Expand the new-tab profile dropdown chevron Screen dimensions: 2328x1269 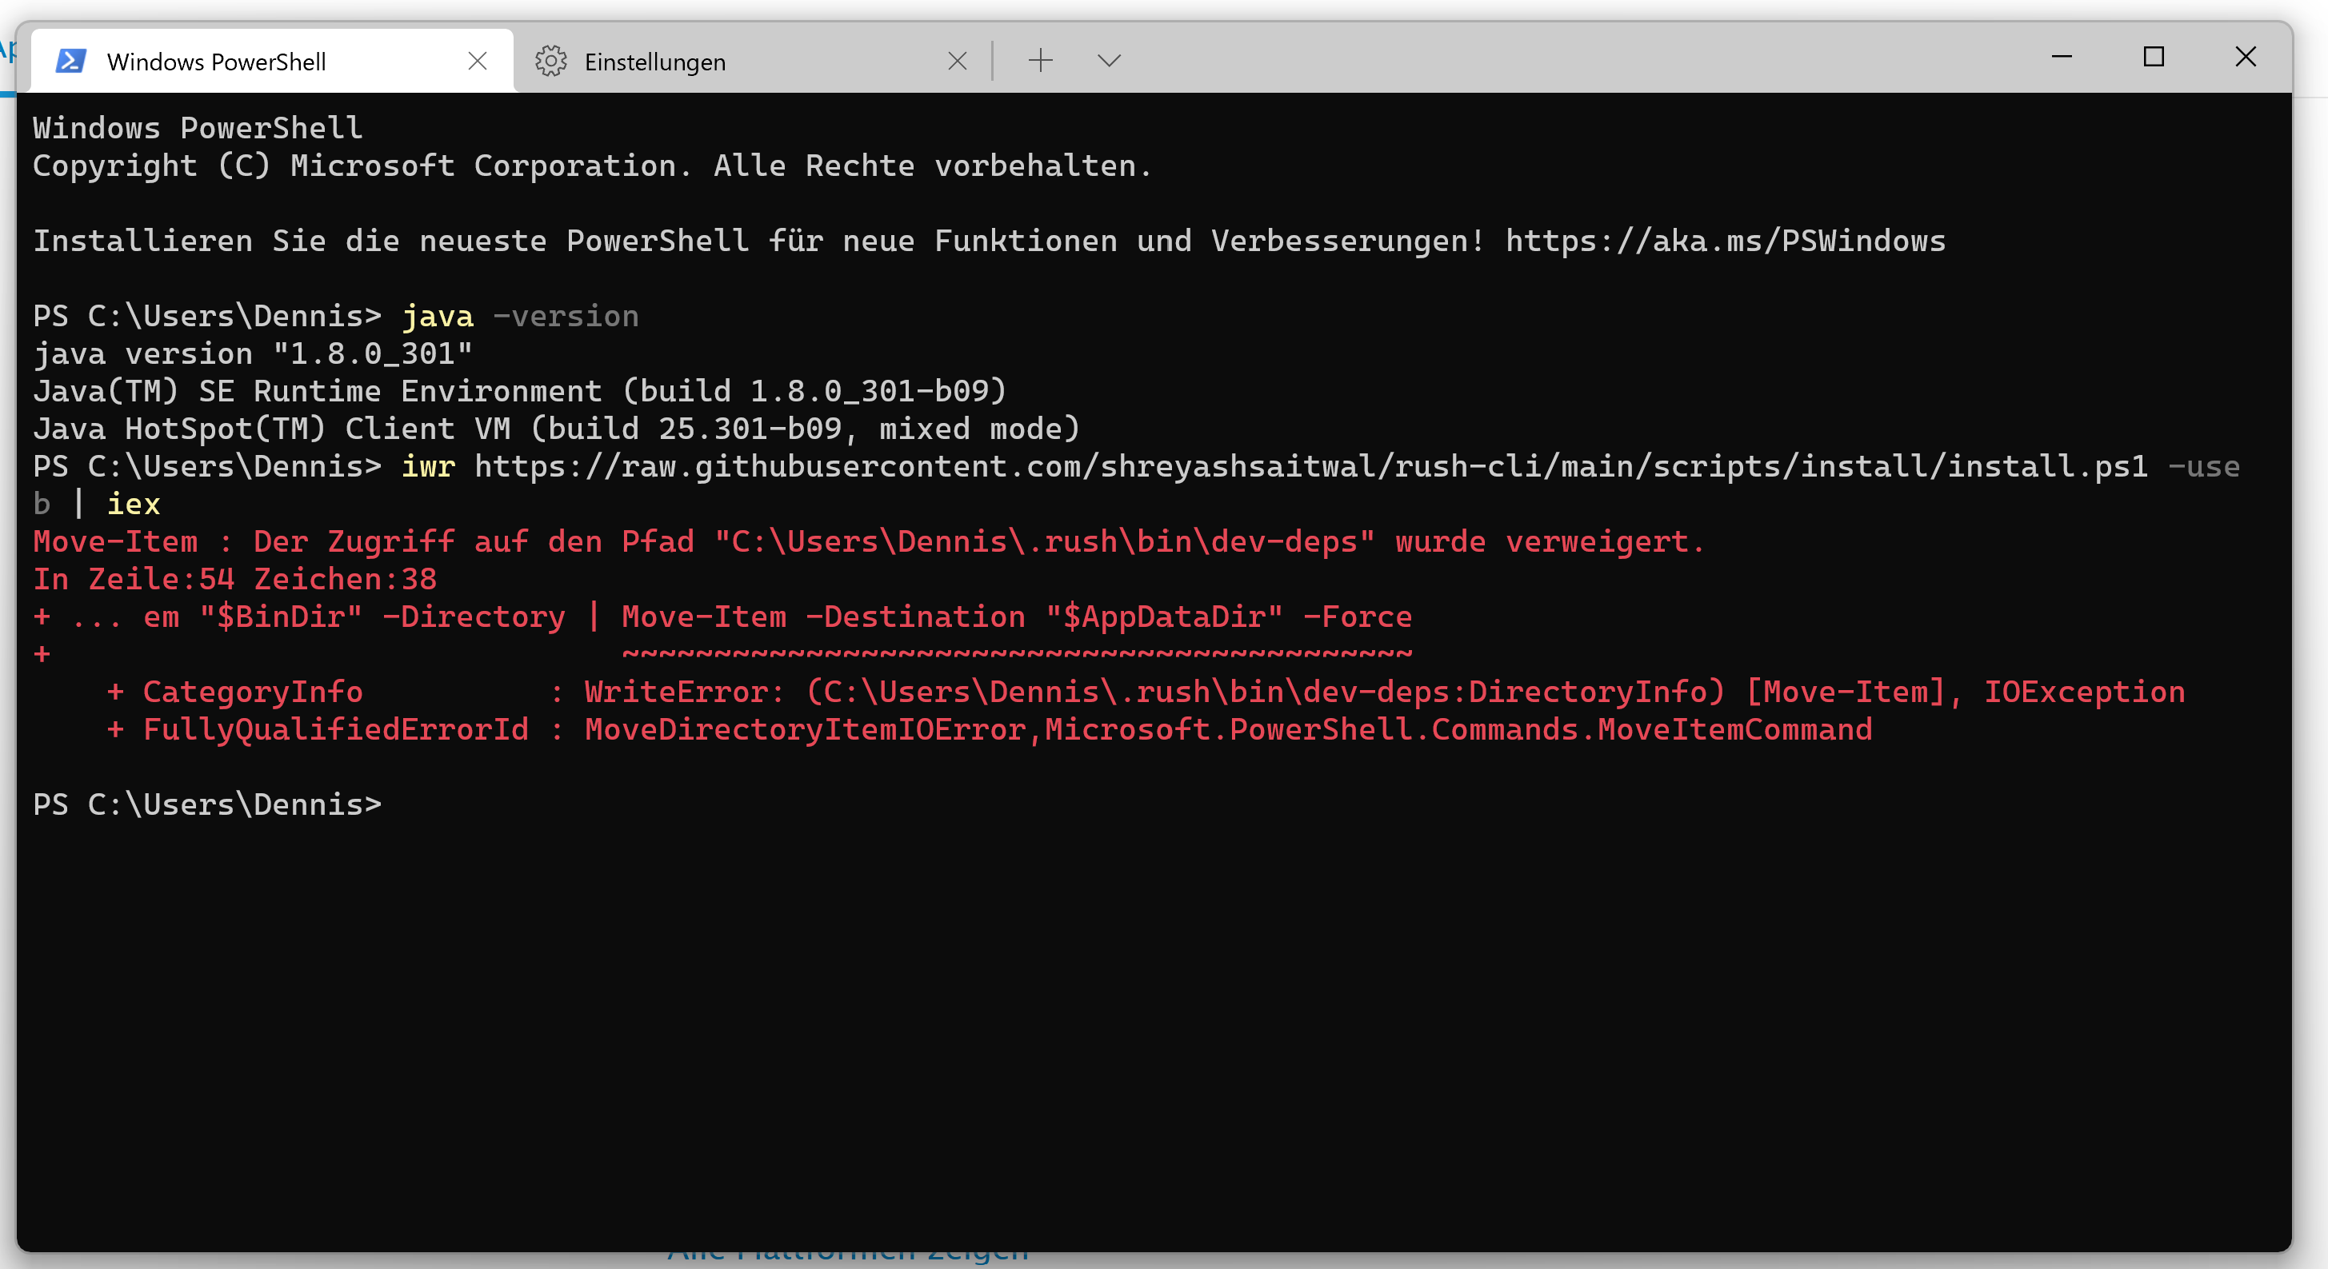[1109, 61]
